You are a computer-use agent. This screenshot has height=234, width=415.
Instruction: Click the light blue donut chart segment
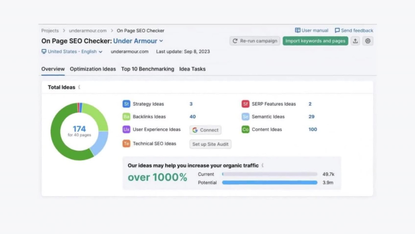coord(100,142)
